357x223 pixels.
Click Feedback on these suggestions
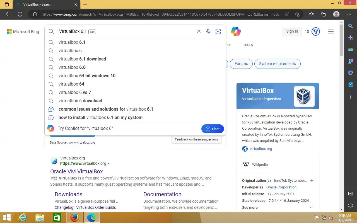[196, 139]
